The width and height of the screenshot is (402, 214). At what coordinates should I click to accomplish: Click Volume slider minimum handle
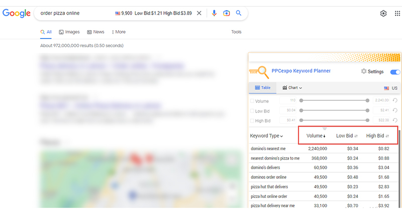click(x=301, y=100)
